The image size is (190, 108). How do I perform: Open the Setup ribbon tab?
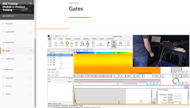[61, 39]
